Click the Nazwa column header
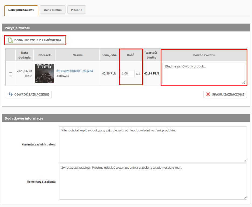The height and width of the screenshot is (207, 252). 77,55
